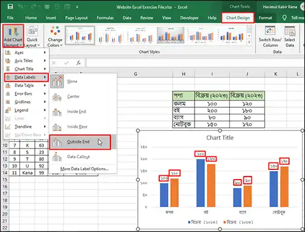Open More Data Label Options
This screenshot has height=232, width=305.
tap(84, 169)
